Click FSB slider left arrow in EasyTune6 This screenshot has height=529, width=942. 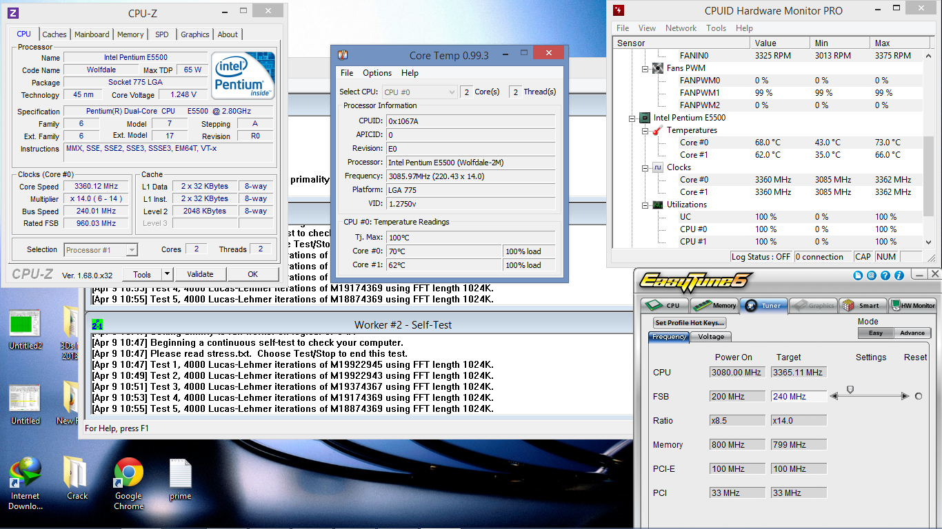[x=834, y=396]
